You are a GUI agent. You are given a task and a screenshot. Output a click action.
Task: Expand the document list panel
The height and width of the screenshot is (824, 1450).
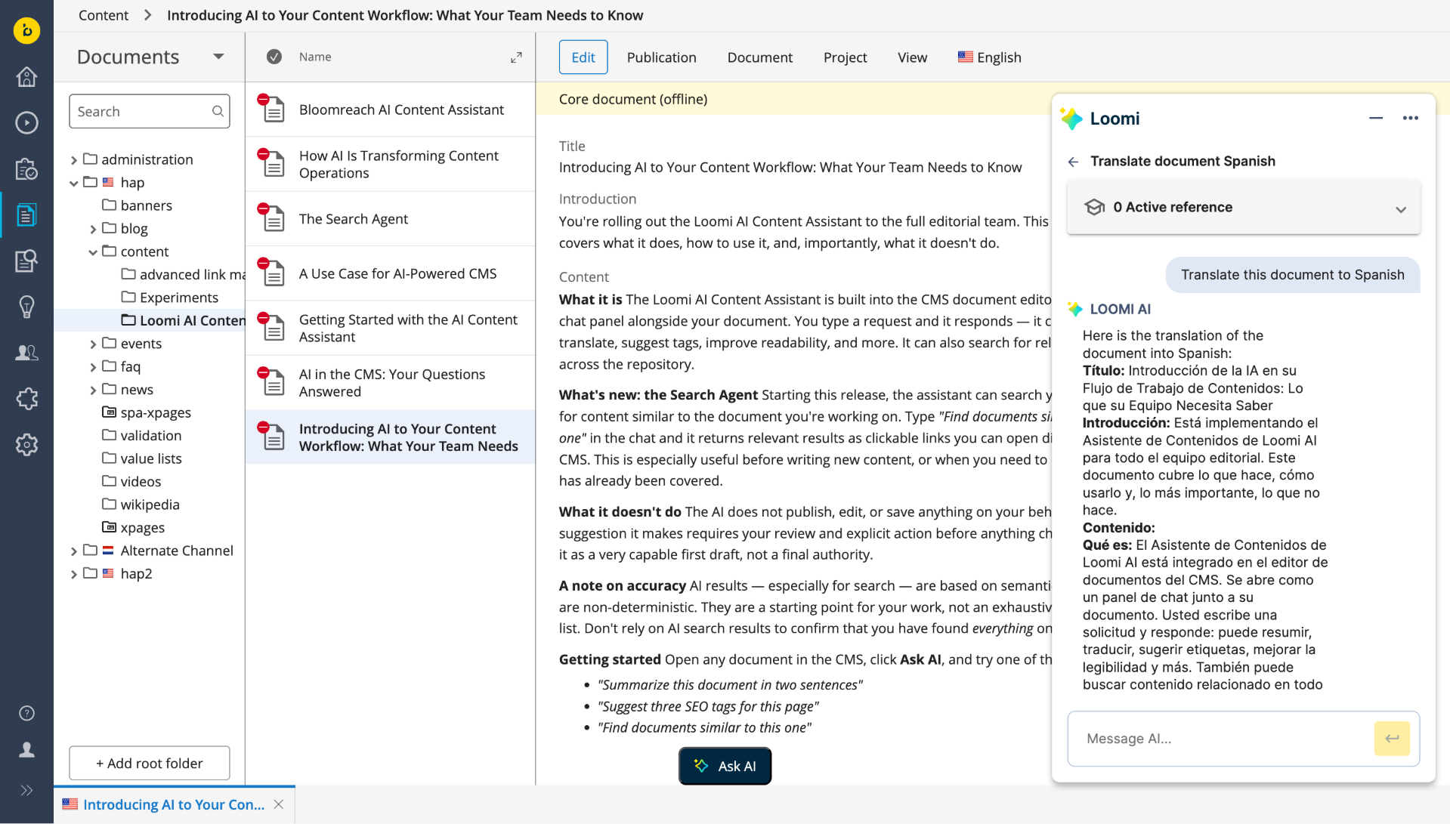[516, 57]
